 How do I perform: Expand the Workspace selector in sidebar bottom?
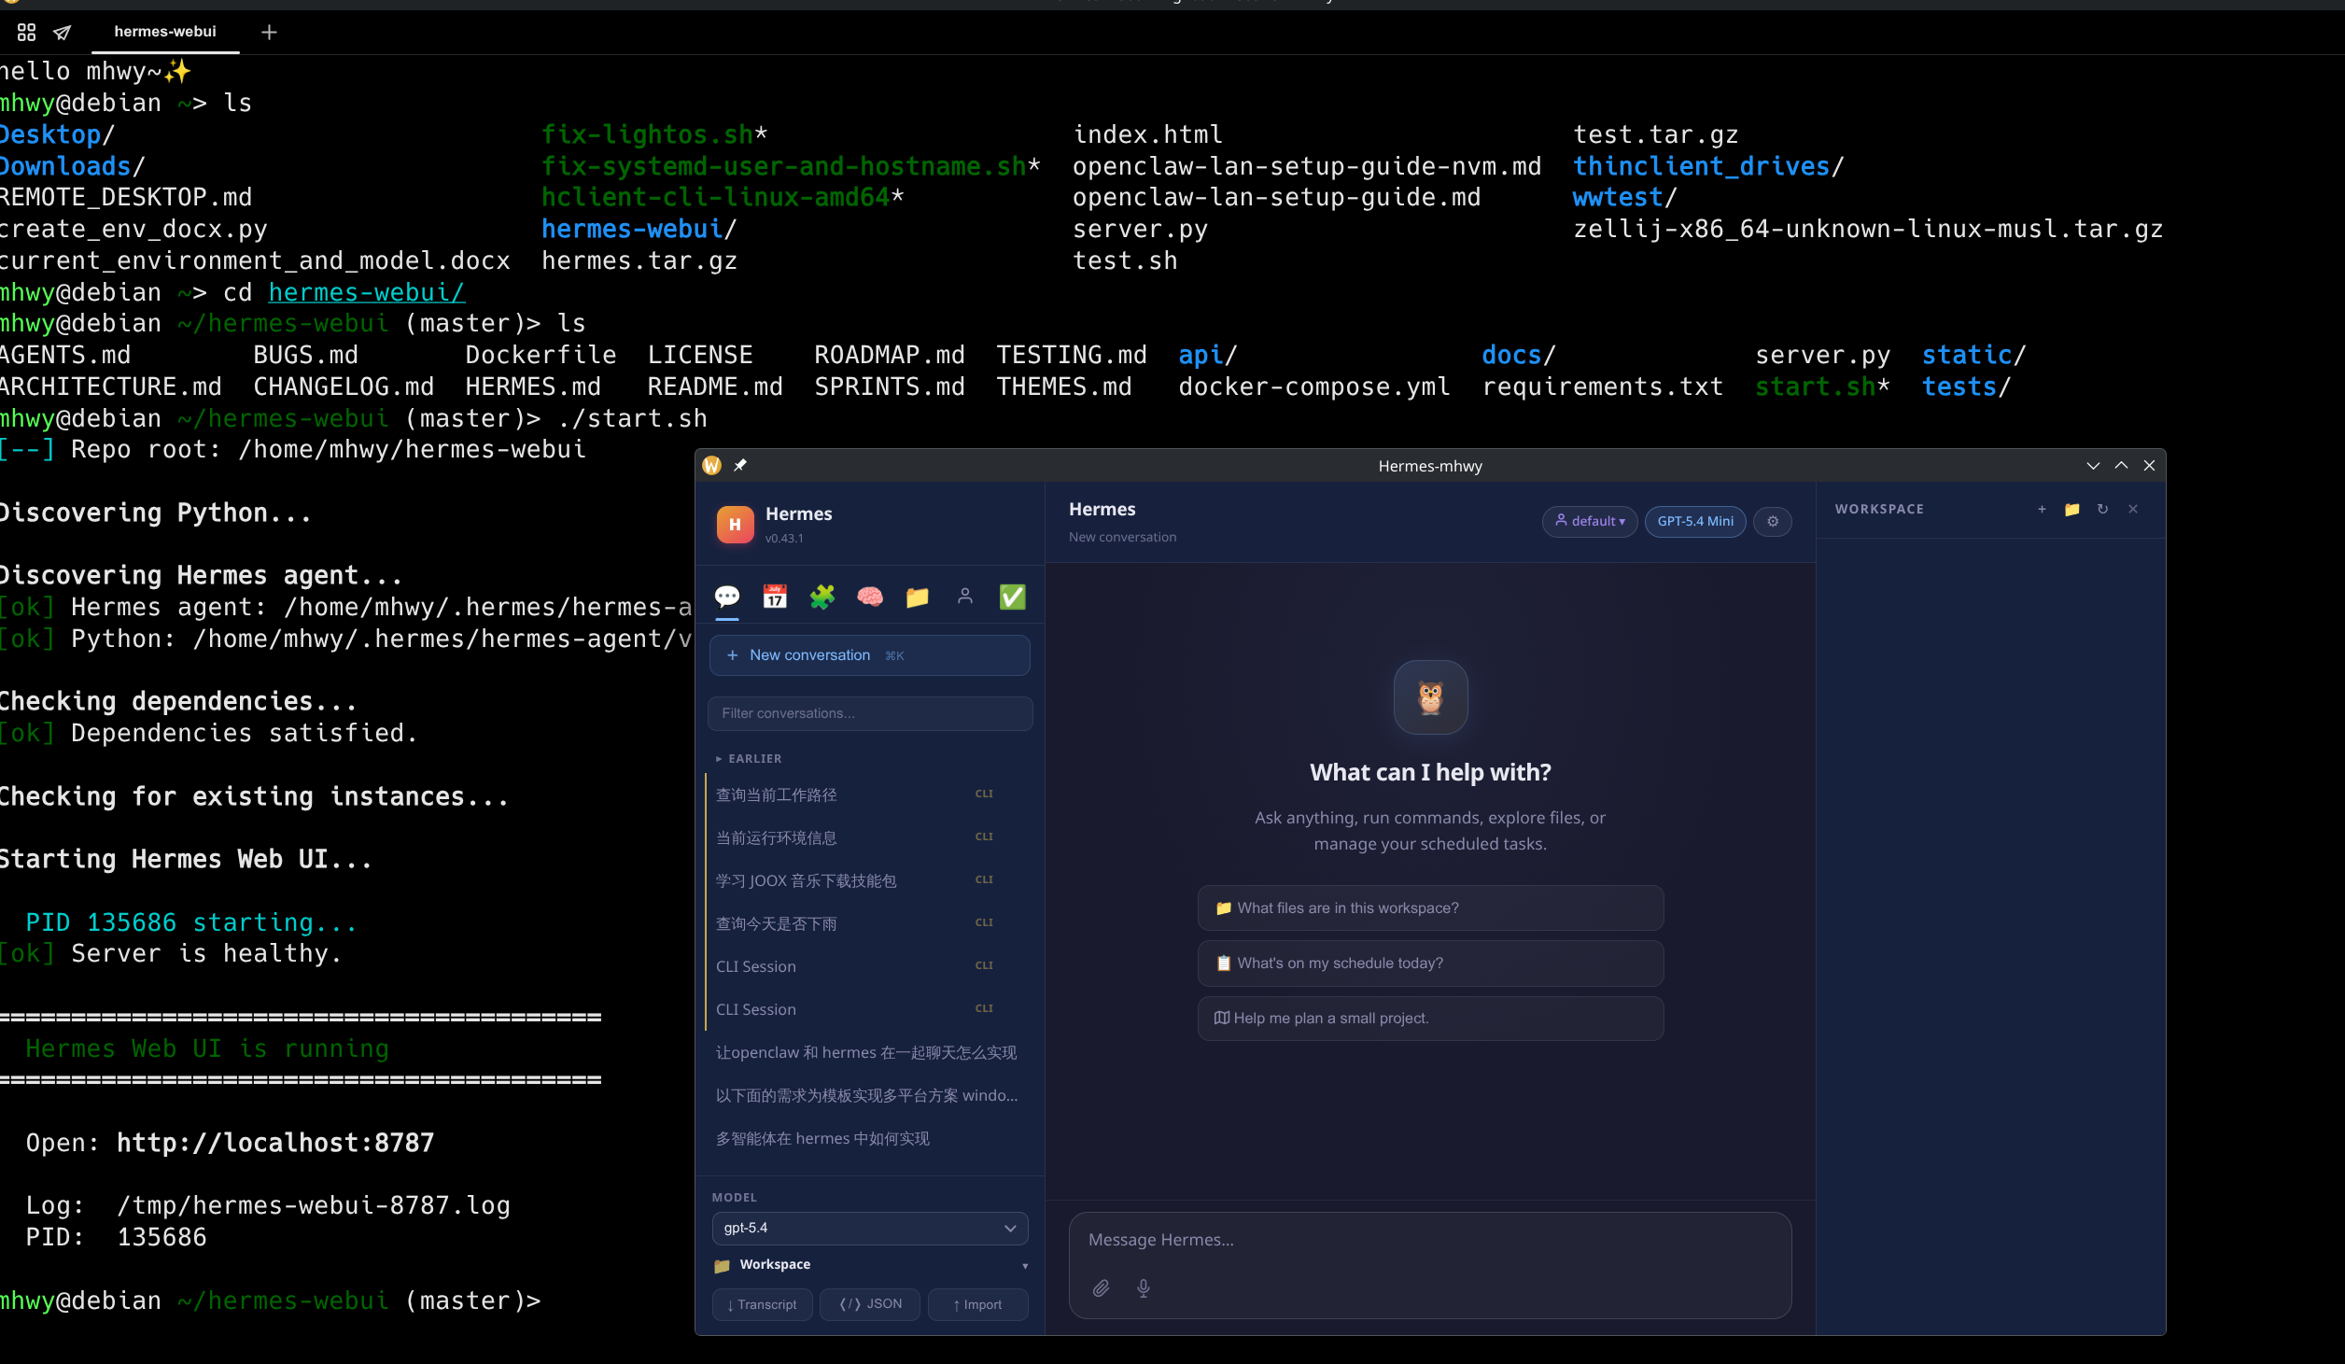tap(870, 1265)
